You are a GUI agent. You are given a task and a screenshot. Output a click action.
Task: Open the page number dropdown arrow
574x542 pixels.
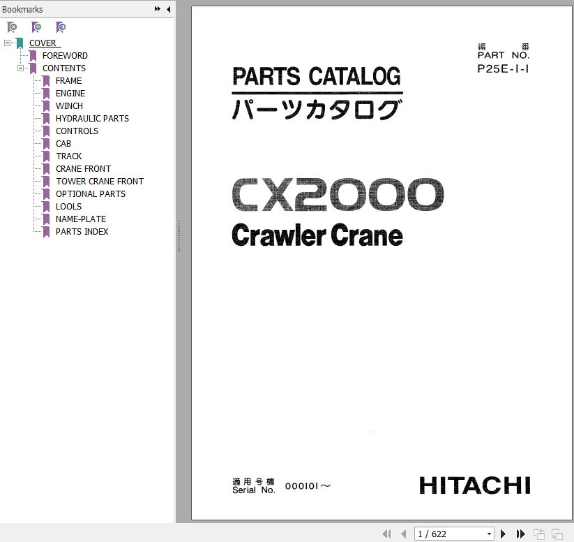click(x=489, y=534)
